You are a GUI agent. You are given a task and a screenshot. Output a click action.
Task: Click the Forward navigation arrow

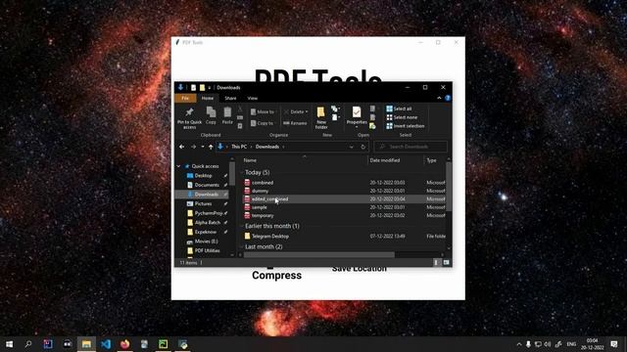(194, 147)
